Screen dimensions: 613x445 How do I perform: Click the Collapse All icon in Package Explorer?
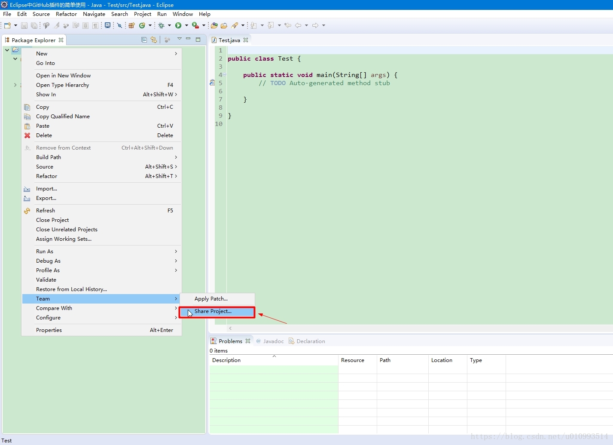pyautogui.click(x=144, y=40)
